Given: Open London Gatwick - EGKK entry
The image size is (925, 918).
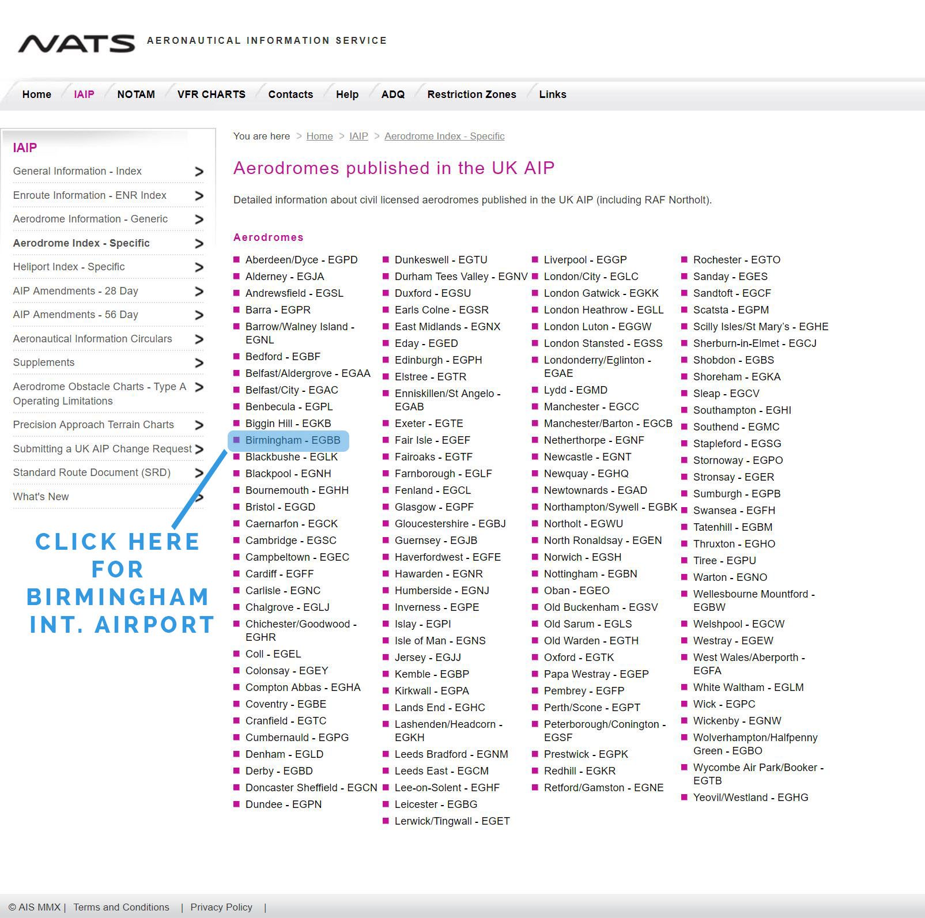Looking at the screenshot, I should pyautogui.click(x=601, y=293).
